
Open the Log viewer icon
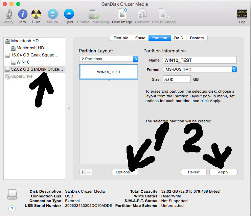pyautogui.click(x=242, y=14)
